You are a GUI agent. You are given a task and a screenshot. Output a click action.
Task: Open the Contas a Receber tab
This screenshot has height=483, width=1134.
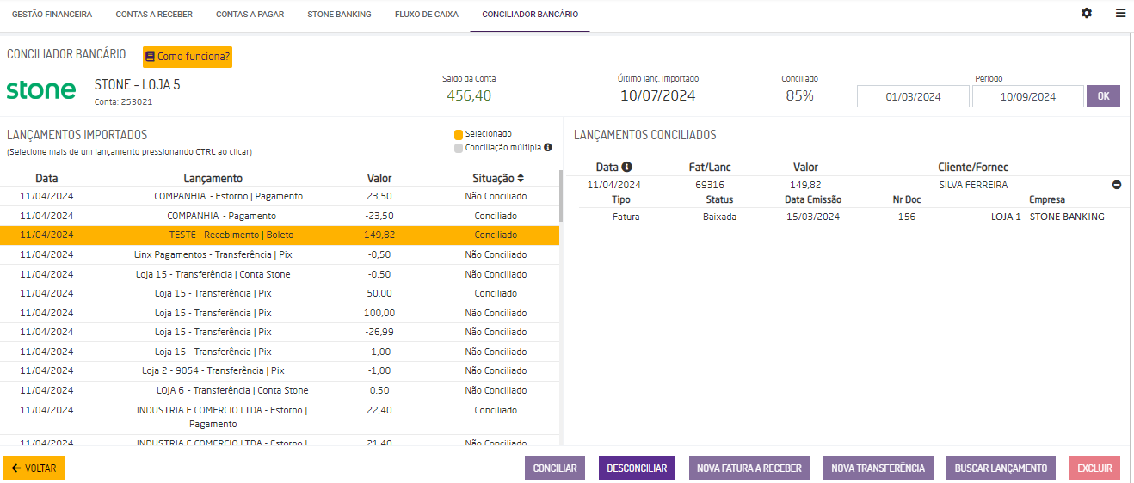tap(154, 15)
